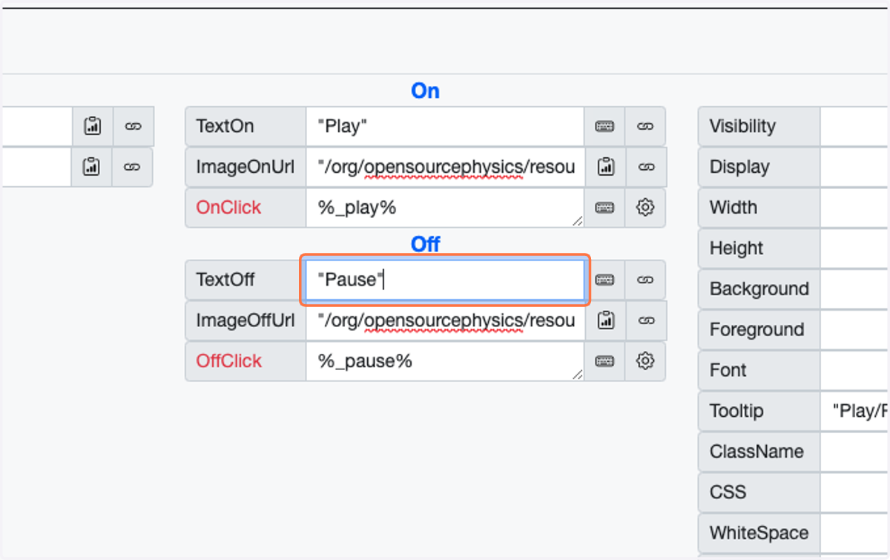The width and height of the screenshot is (890, 560).
Task: Select the Visibility property label
Action: 742,126
